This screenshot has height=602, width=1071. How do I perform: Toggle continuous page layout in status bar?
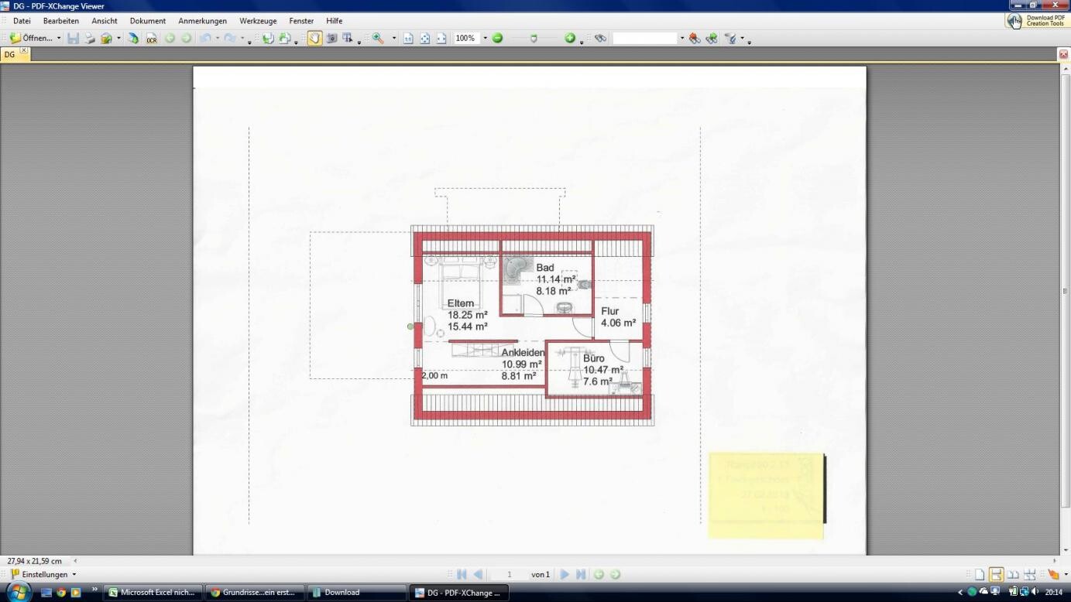[x=996, y=574]
